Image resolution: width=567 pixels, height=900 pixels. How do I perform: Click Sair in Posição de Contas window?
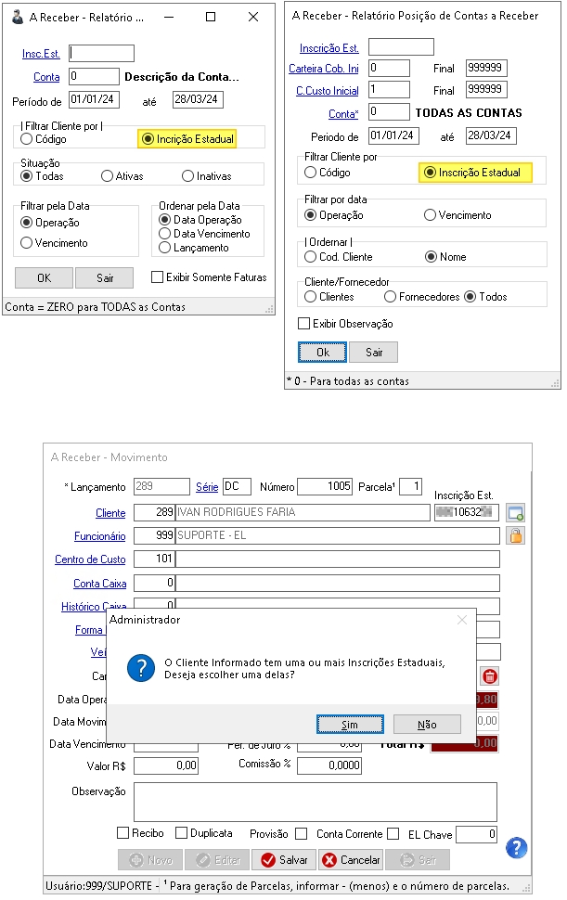[x=374, y=353]
